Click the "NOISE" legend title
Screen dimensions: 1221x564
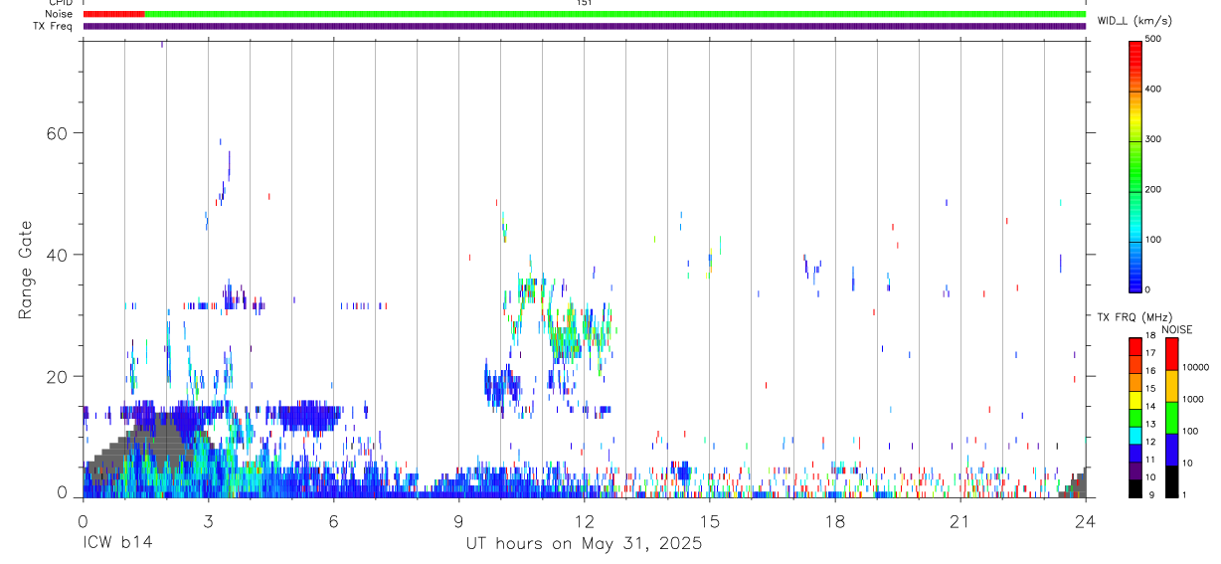1178,330
